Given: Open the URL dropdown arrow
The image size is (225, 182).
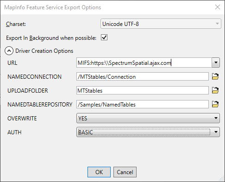Looking at the screenshot, I should click(x=216, y=63).
